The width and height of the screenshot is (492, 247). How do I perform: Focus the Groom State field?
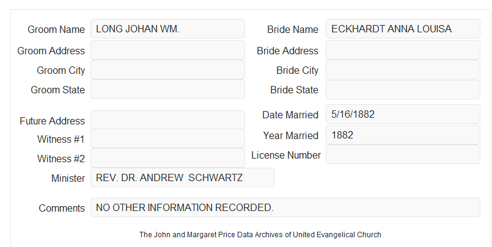point(167,89)
